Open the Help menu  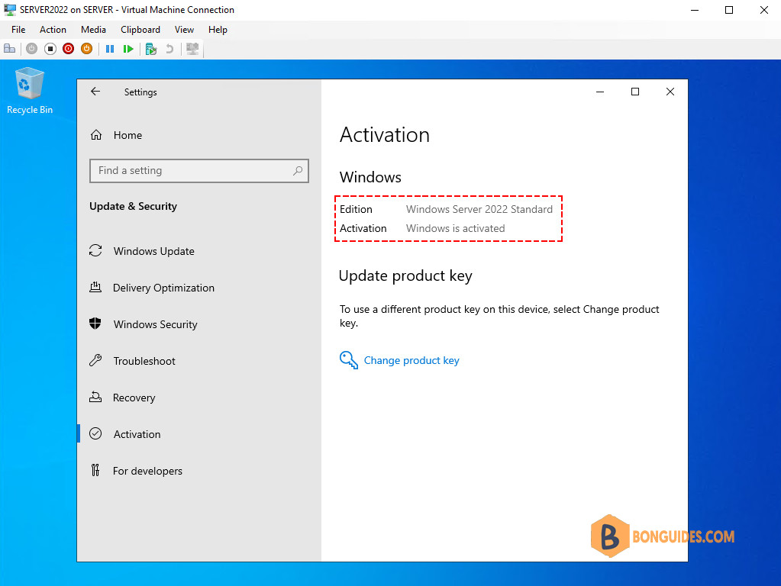218,29
